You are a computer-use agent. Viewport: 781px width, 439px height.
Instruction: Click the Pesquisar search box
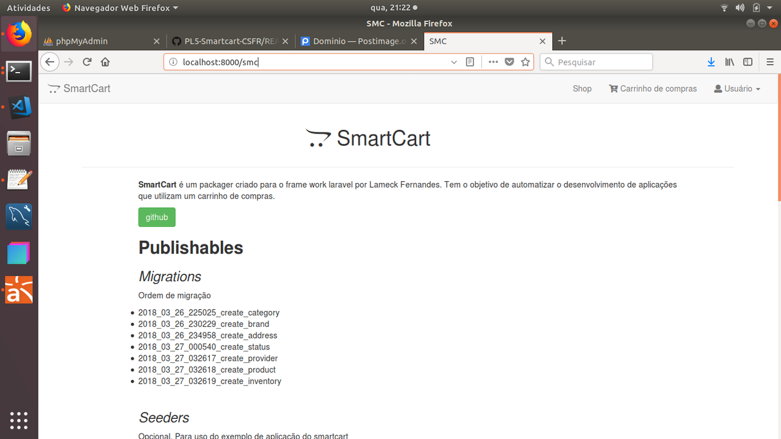click(596, 62)
